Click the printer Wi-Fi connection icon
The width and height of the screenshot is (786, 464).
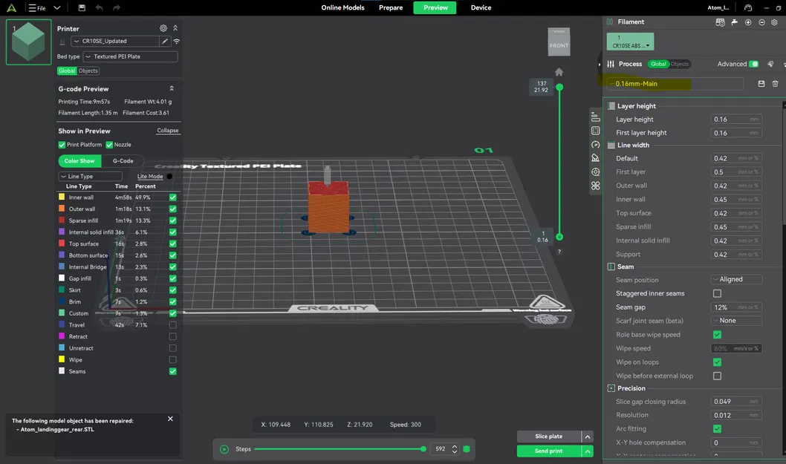coord(177,41)
